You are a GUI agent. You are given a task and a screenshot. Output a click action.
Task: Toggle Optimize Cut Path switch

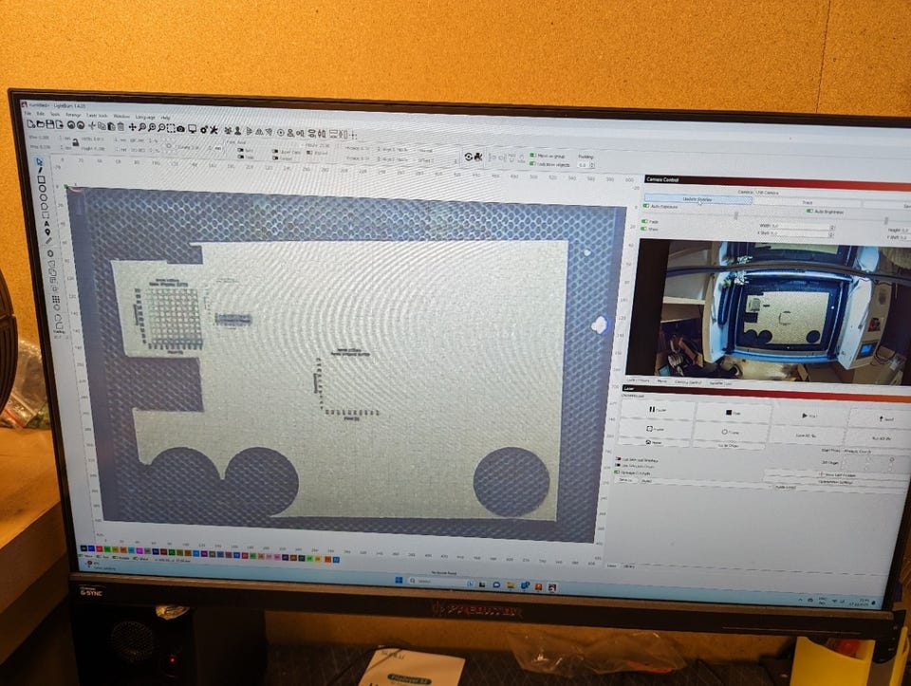[x=618, y=473]
